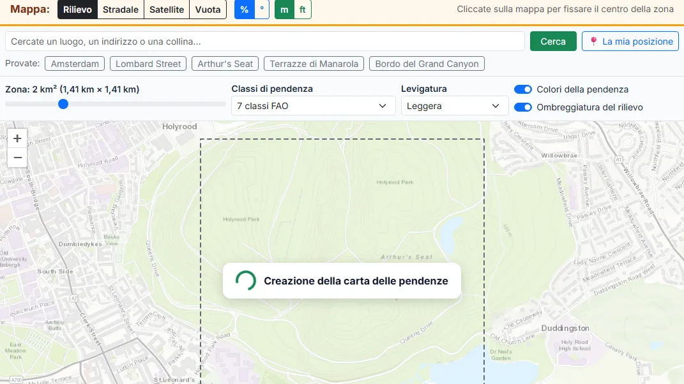Open the Classi di pendenza dropdown
Image resolution: width=684 pixels, height=384 pixels.
pyautogui.click(x=313, y=106)
